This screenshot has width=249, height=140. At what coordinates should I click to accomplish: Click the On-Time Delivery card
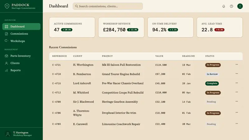[171, 27]
